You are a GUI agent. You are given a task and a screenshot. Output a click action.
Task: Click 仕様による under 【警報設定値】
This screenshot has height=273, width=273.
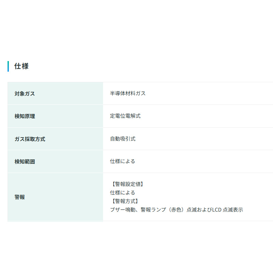123,192
